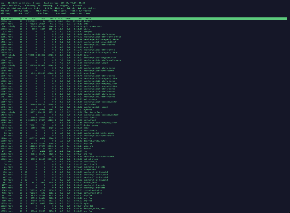
Task: Click the kworker/6:1H-kblockd command
Action: click(x=96, y=180)
